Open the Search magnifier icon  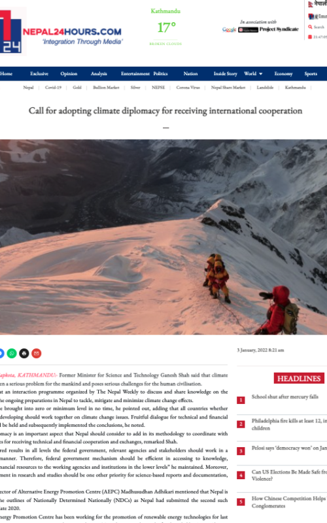point(310,27)
